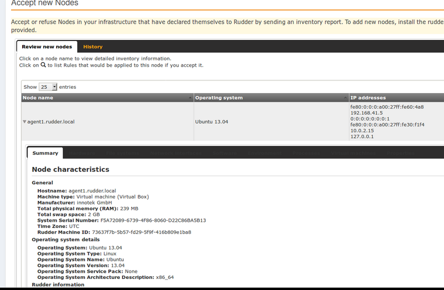Open the Virtual machines tab
Screen dimensions: 444x290
pyautogui.click(x=354, y=153)
